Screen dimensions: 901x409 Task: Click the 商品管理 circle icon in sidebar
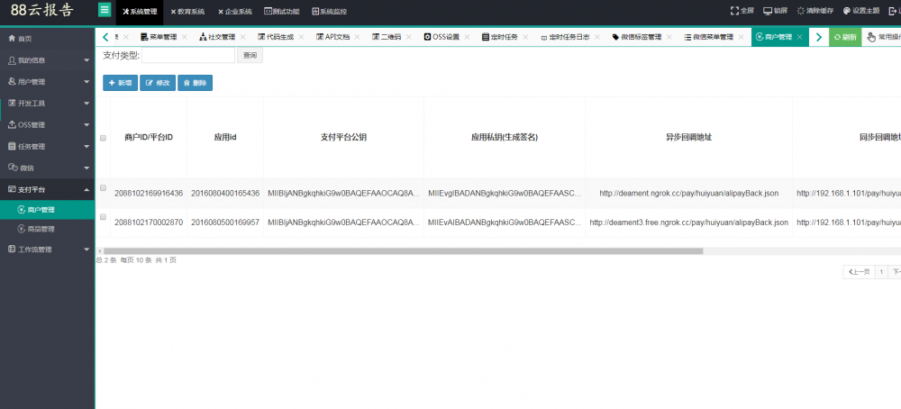point(22,229)
